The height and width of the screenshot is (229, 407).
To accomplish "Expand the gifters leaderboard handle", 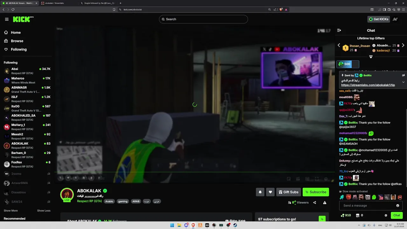I will pos(371,57).
